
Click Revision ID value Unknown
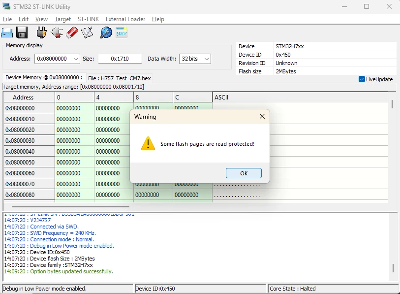286,63
